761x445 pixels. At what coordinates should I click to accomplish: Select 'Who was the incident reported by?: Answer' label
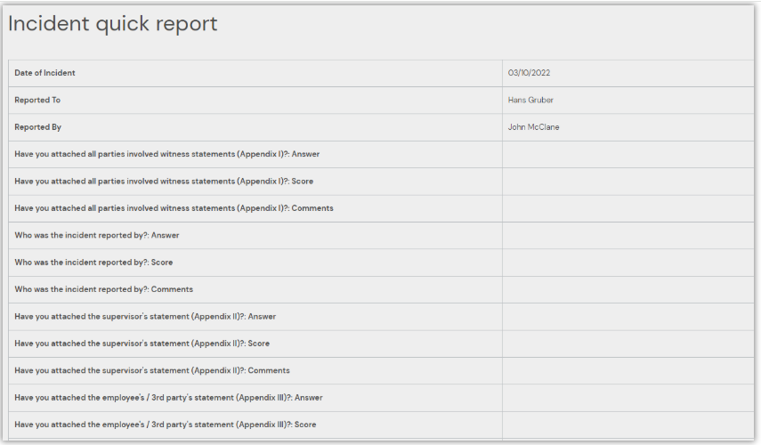[x=97, y=236]
